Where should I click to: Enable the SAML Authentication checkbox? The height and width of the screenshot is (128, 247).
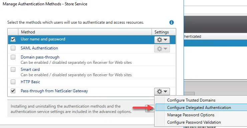point(13,48)
